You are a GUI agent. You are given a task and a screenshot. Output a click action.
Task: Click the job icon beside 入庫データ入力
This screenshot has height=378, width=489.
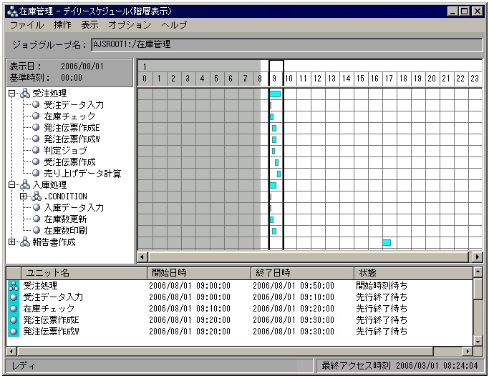[37, 207]
